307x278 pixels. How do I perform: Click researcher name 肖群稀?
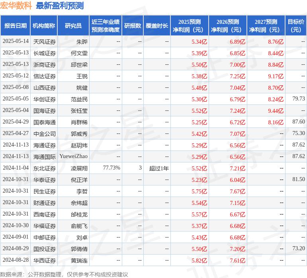click(79, 122)
